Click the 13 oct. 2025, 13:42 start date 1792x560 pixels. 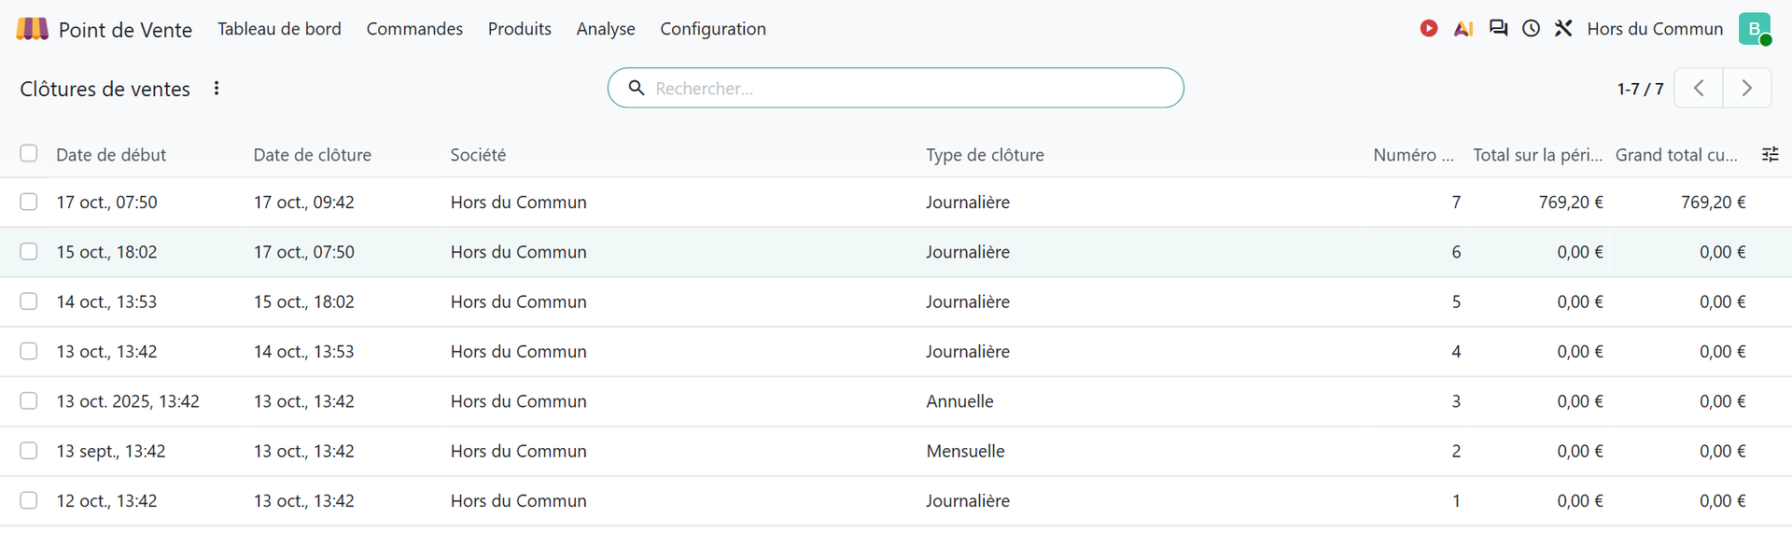pos(128,401)
